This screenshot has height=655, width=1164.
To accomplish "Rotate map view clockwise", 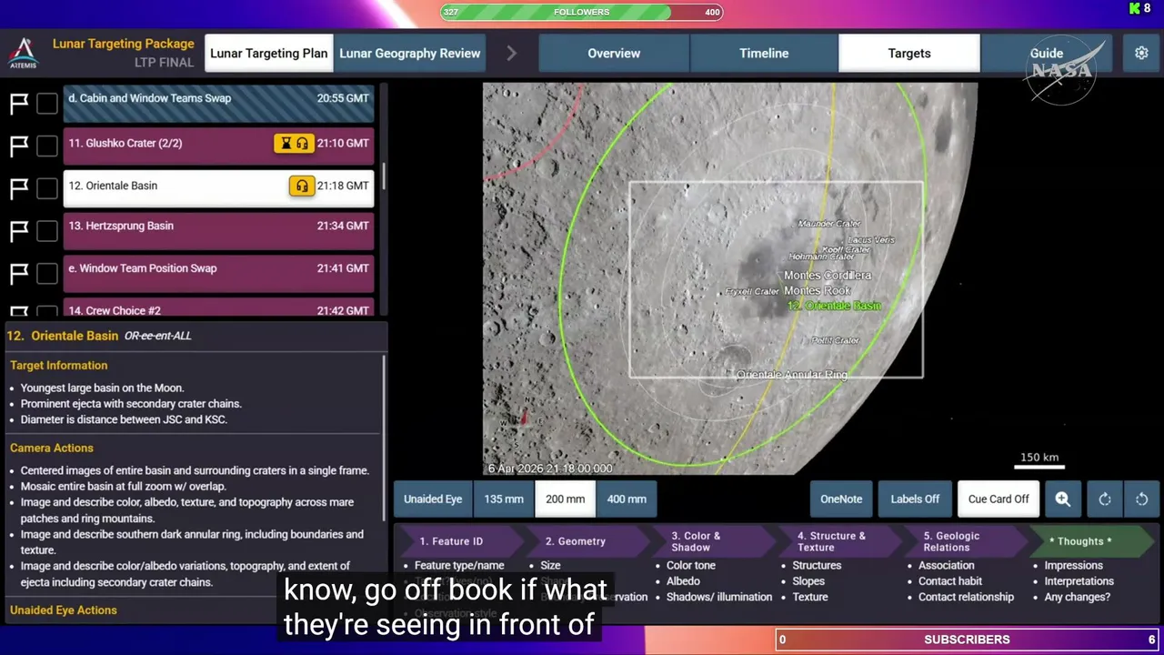I will point(1104,499).
